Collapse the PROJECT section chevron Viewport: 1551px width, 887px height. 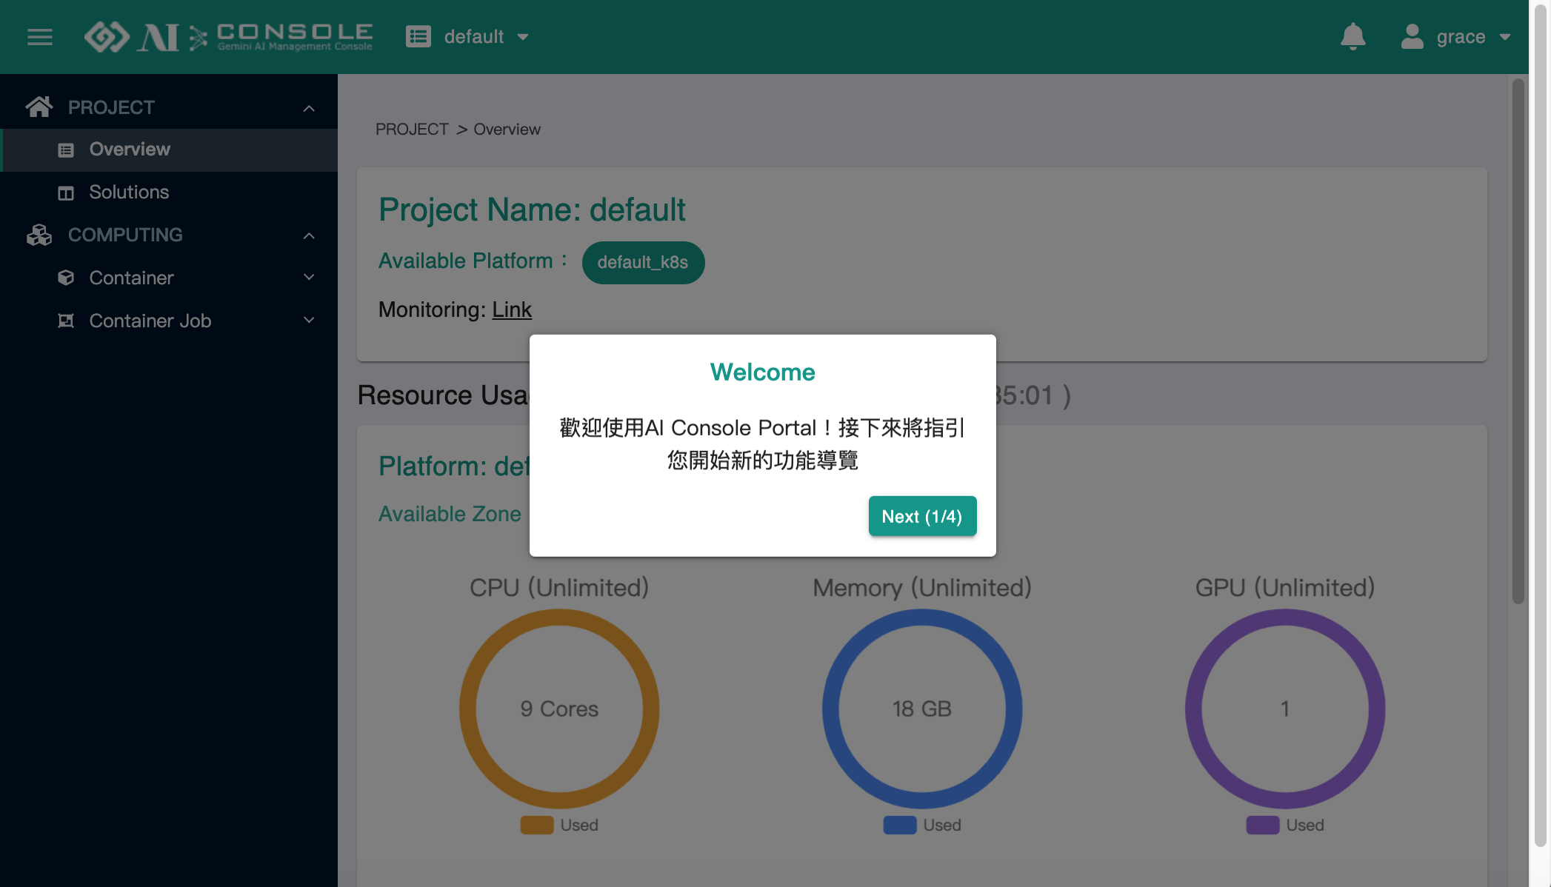[x=309, y=108]
